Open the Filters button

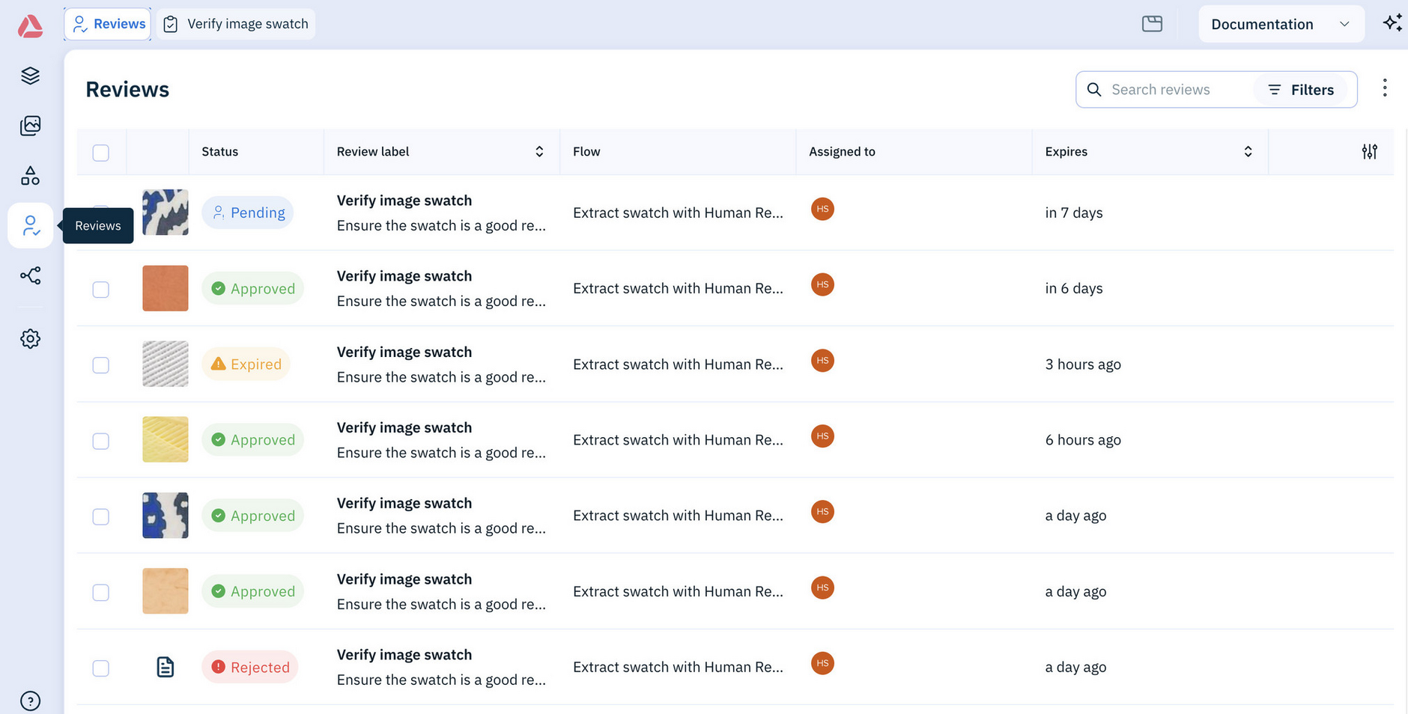(x=1300, y=90)
